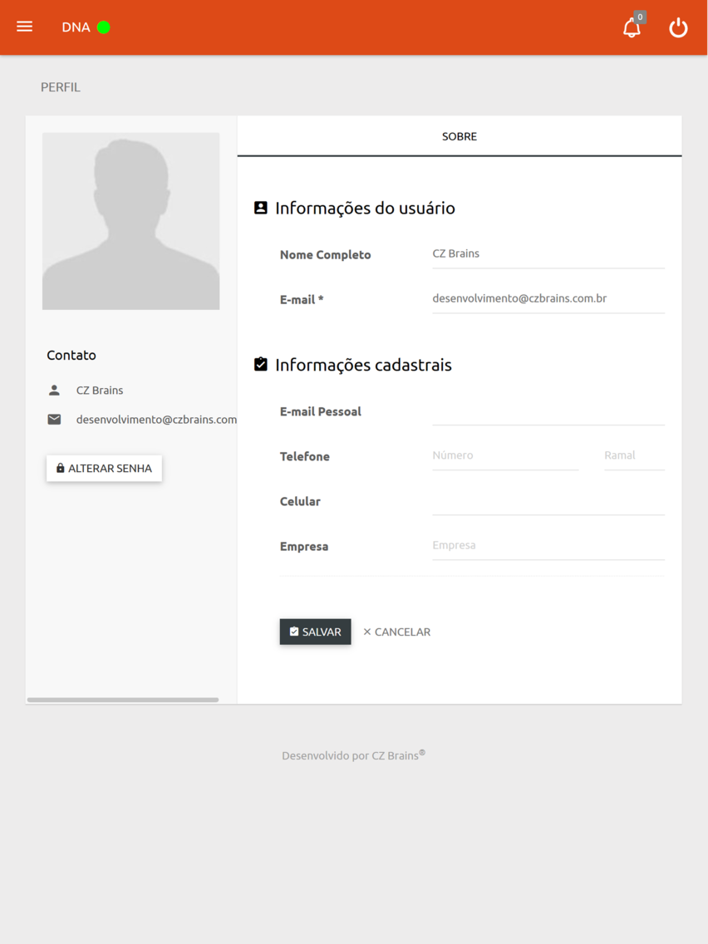Screen dimensions: 708x944
Task: Focus the Nome Completo field
Action: coord(548,254)
